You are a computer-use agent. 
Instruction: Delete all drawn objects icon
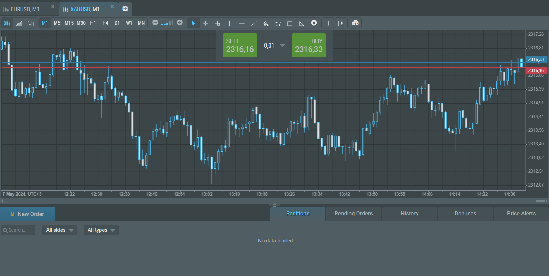314,23
